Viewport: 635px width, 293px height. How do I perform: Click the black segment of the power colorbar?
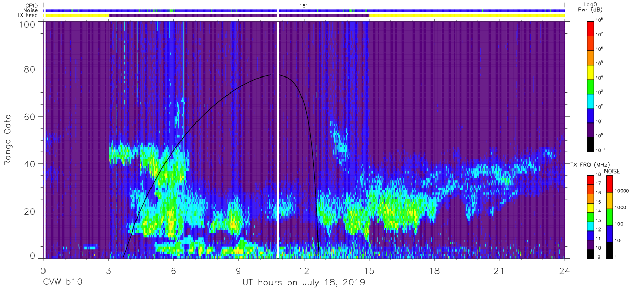click(x=591, y=144)
